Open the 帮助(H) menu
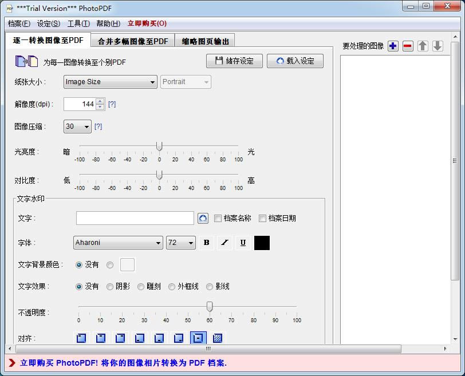The height and width of the screenshot is (376, 465). coord(108,23)
